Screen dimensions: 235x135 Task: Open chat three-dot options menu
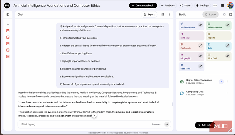coord(169,14)
